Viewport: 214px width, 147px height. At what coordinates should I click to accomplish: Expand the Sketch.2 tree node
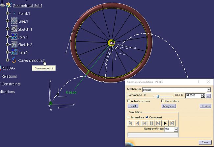click(8, 44)
